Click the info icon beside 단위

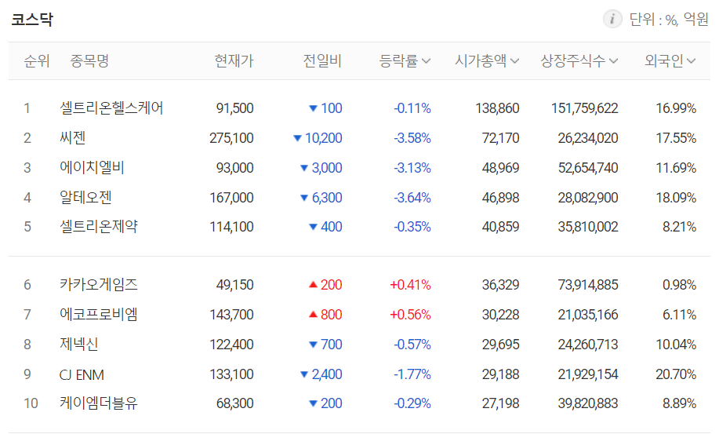click(x=612, y=20)
